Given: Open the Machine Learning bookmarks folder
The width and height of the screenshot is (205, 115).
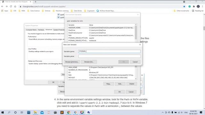Looking at the screenshot, I should click(61, 11).
